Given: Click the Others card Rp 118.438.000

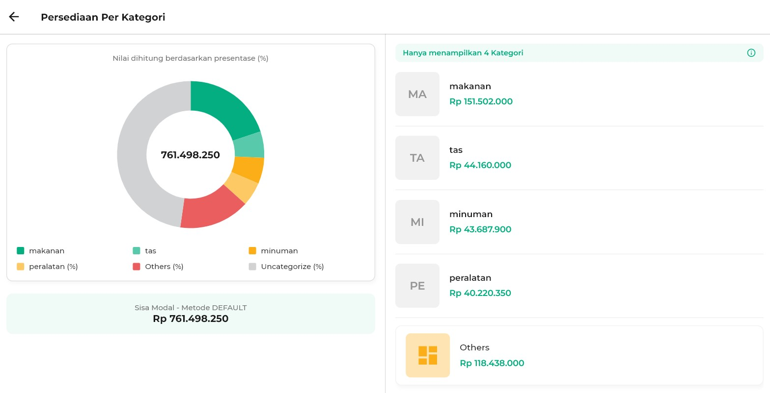Looking at the screenshot, I should click(579, 355).
